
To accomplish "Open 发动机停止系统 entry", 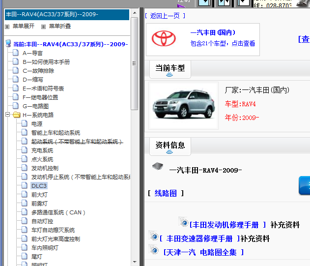I will 81,177.
